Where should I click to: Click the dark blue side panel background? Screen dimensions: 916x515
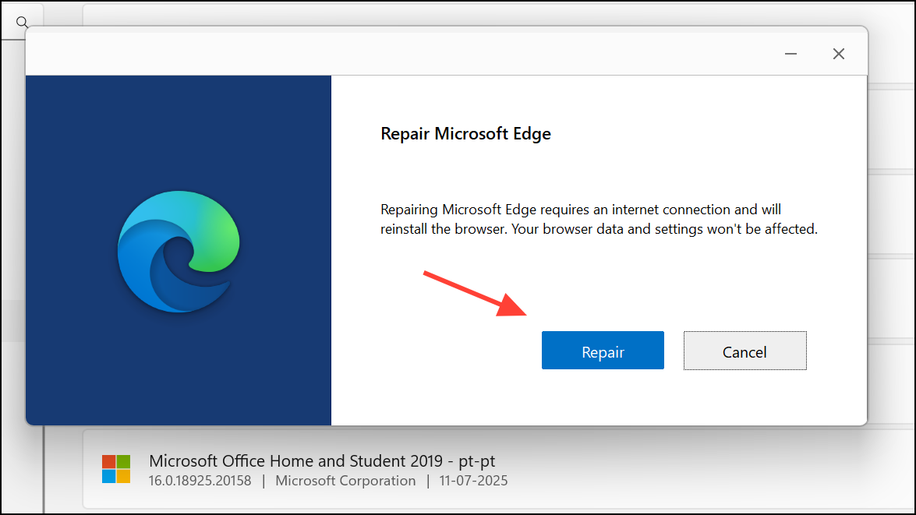179,374
